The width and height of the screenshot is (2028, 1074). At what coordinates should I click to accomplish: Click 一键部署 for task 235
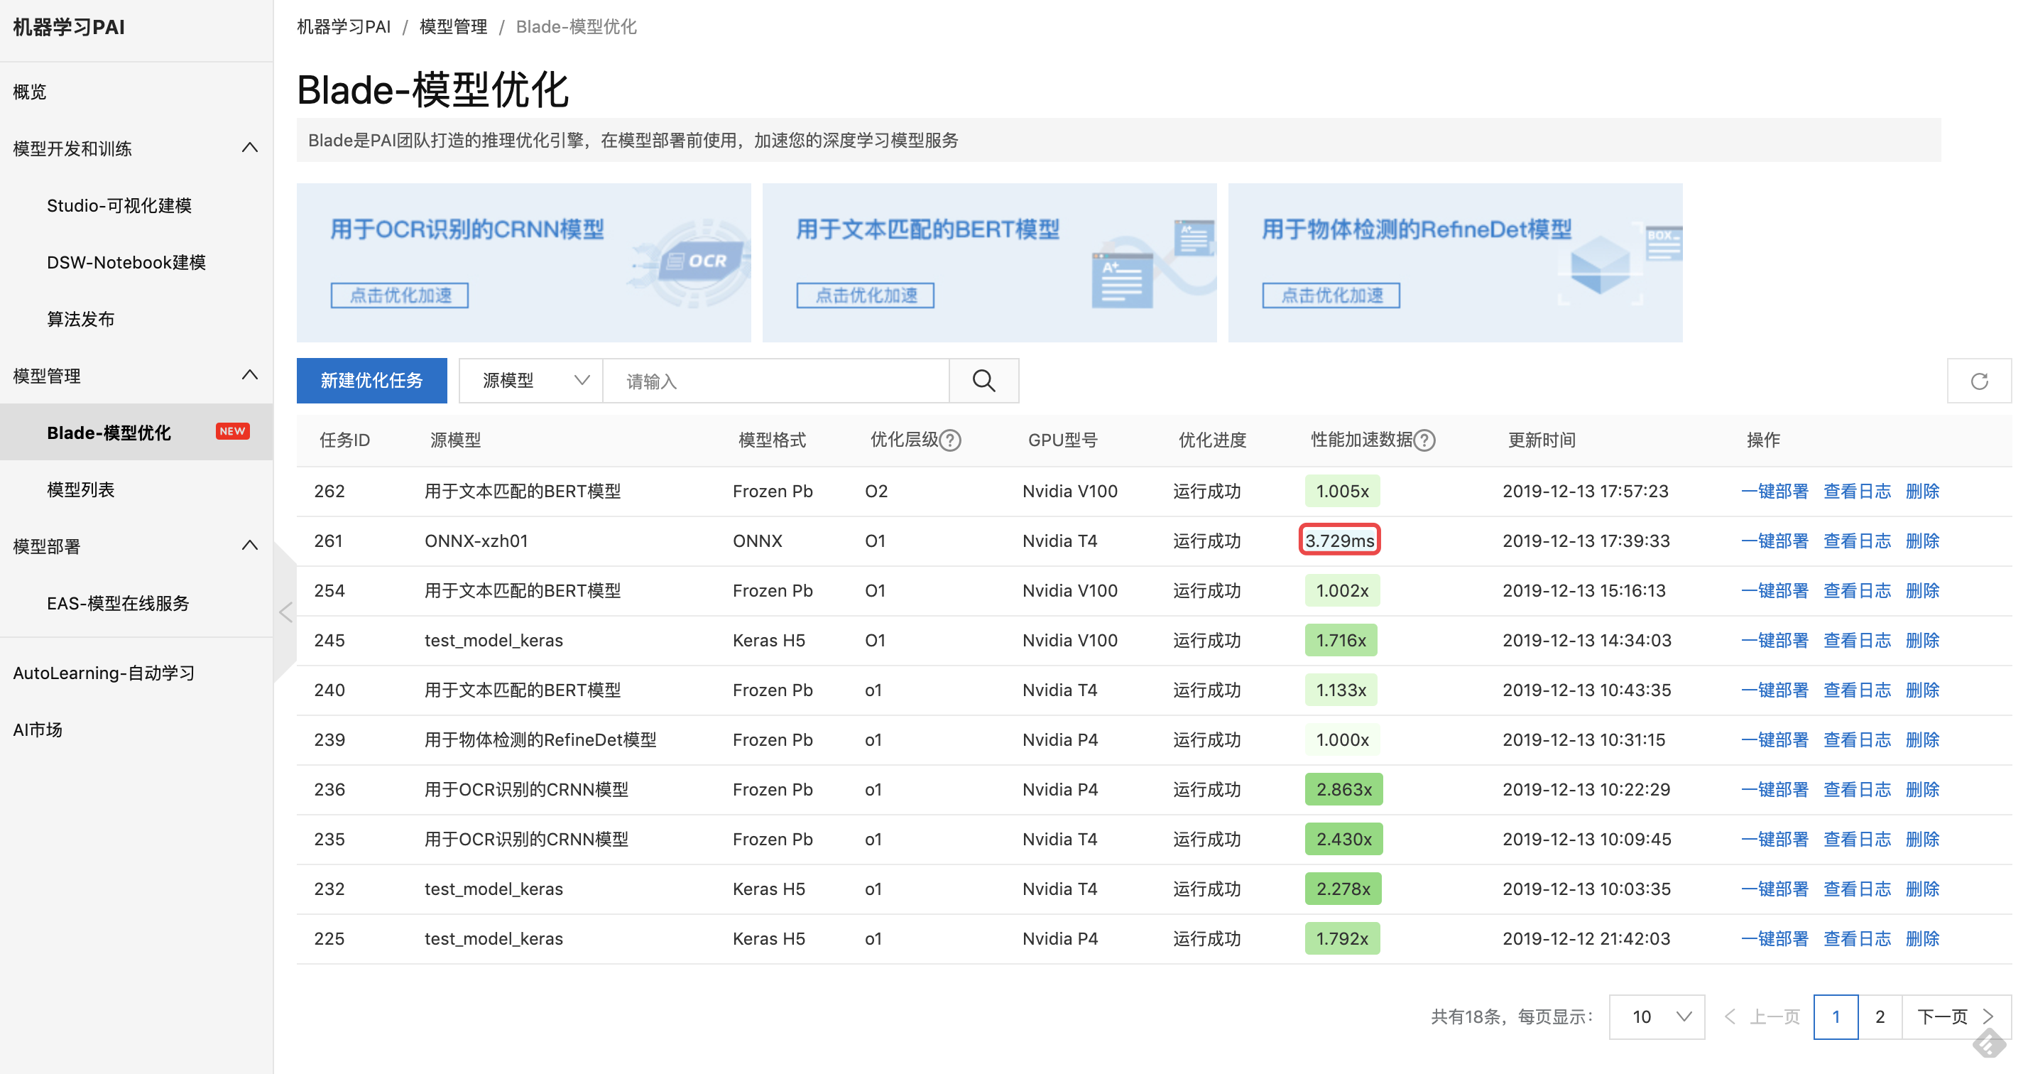[x=1774, y=840]
